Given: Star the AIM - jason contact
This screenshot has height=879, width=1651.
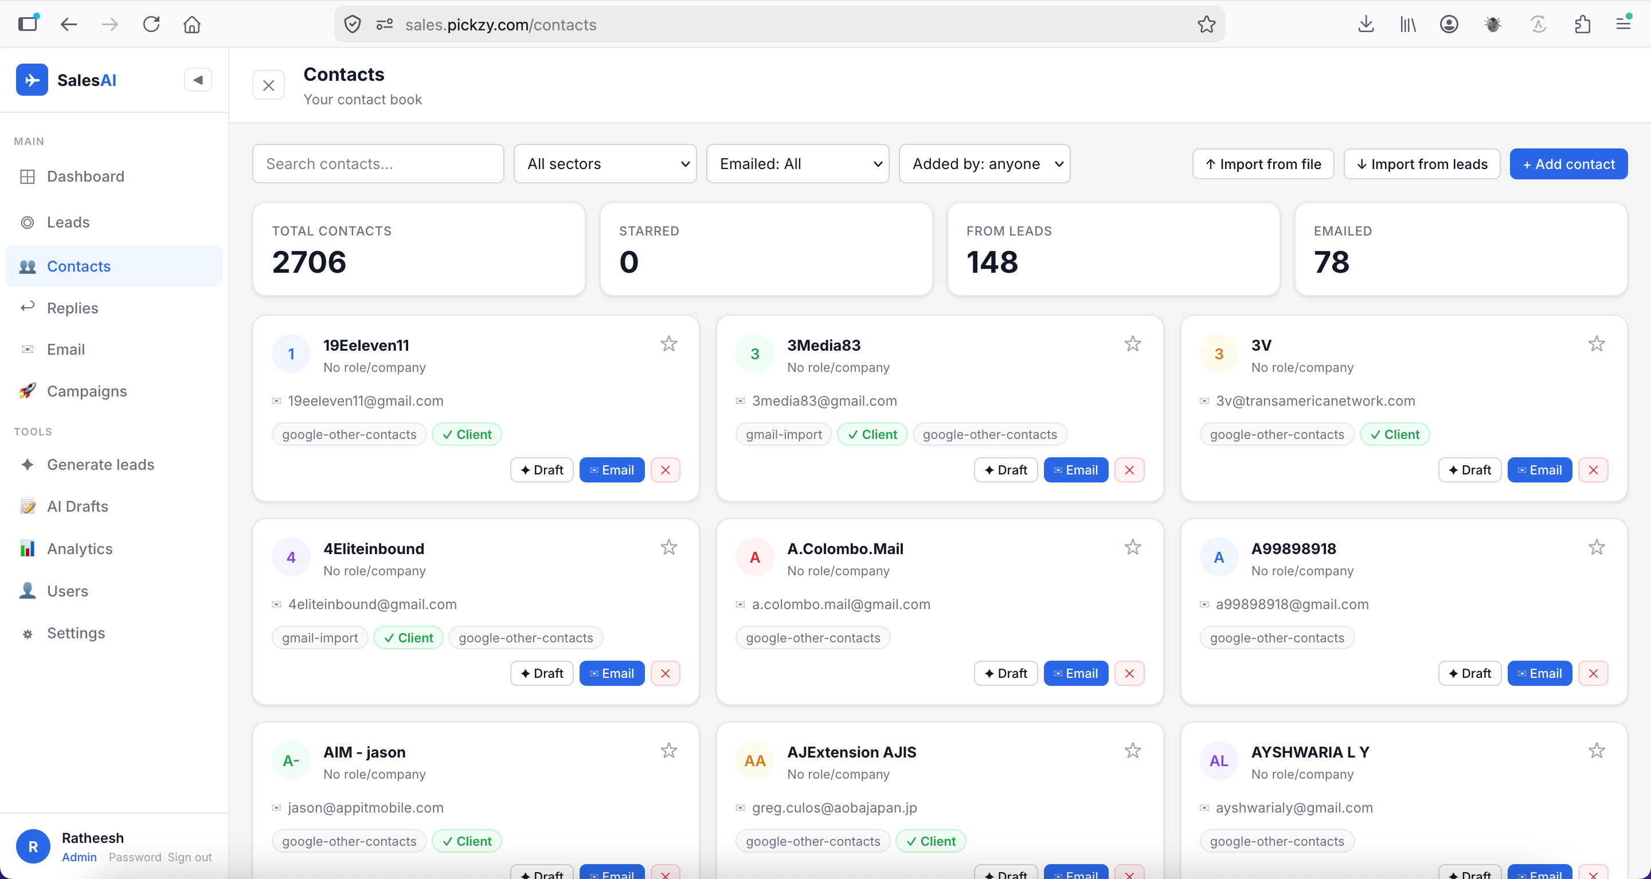Looking at the screenshot, I should [668, 751].
